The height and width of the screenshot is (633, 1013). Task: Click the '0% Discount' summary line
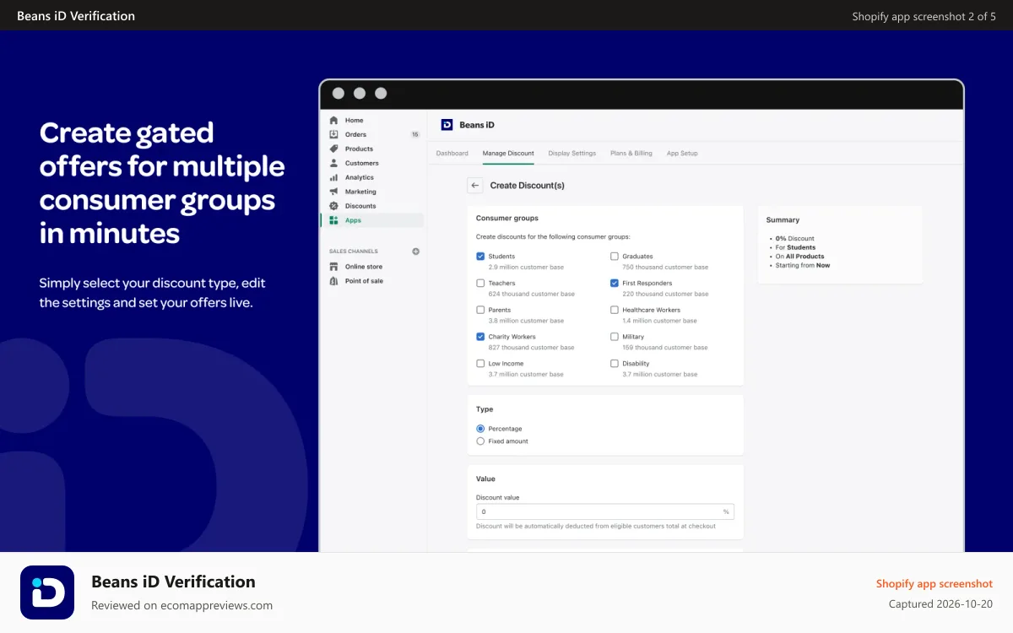tap(795, 239)
